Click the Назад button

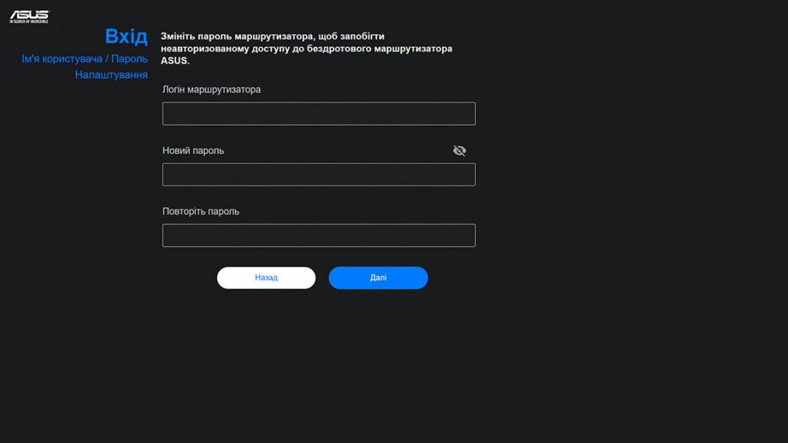(x=266, y=278)
